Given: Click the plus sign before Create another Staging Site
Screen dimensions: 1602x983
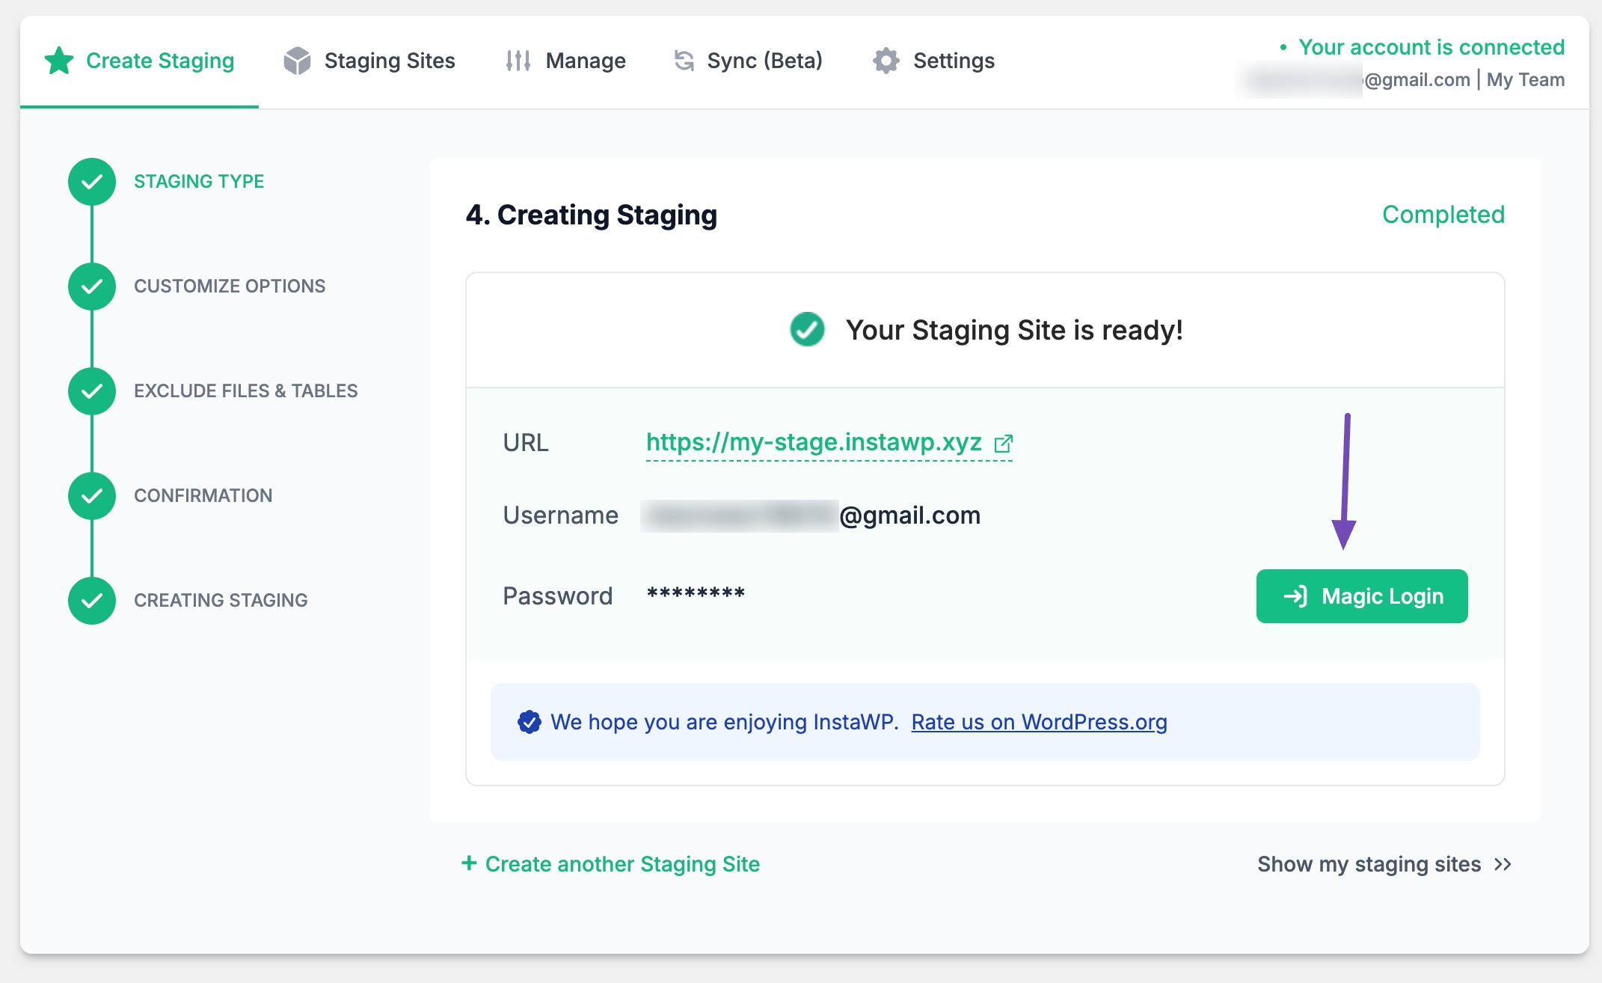Looking at the screenshot, I should click(x=469, y=863).
